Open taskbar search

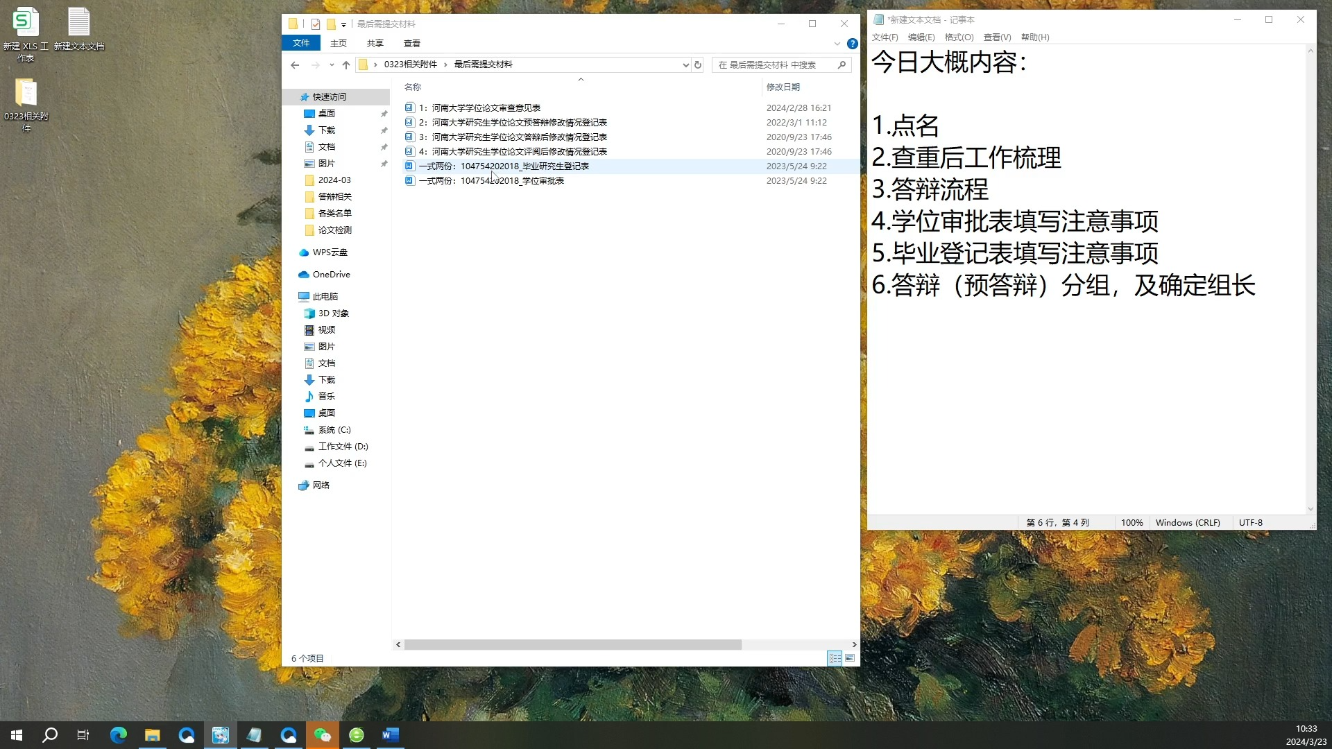(x=50, y=735)
